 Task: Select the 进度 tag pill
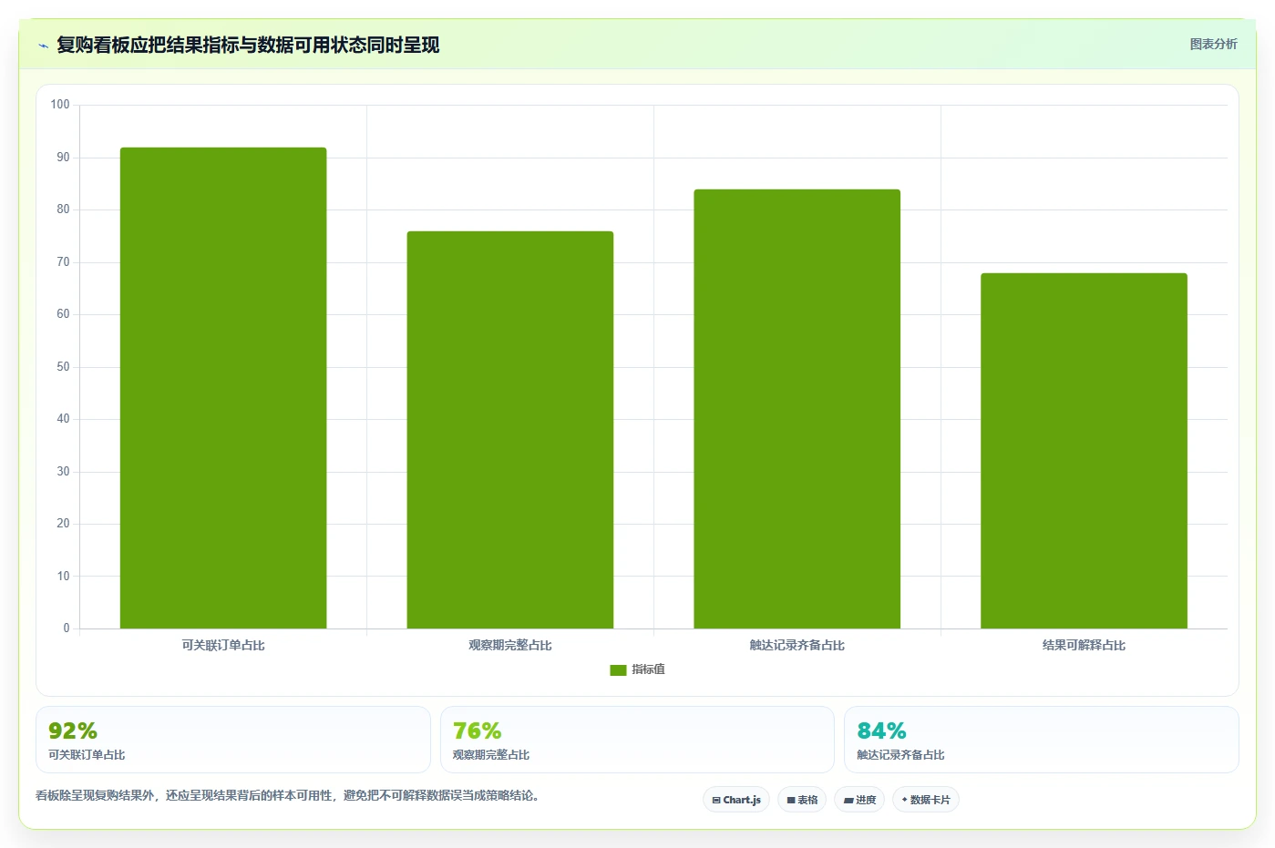(859, 800)
